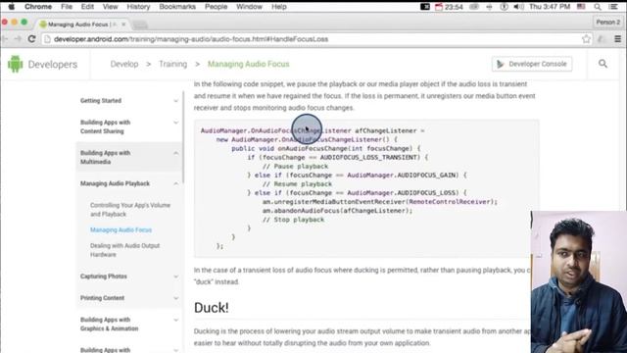Screen dimensions: 627x353
Task: Open the History menu
Action: pos(138,7)
